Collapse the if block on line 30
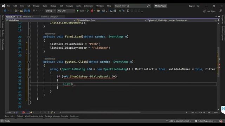The image size is (225, 126). click(28, 77)
